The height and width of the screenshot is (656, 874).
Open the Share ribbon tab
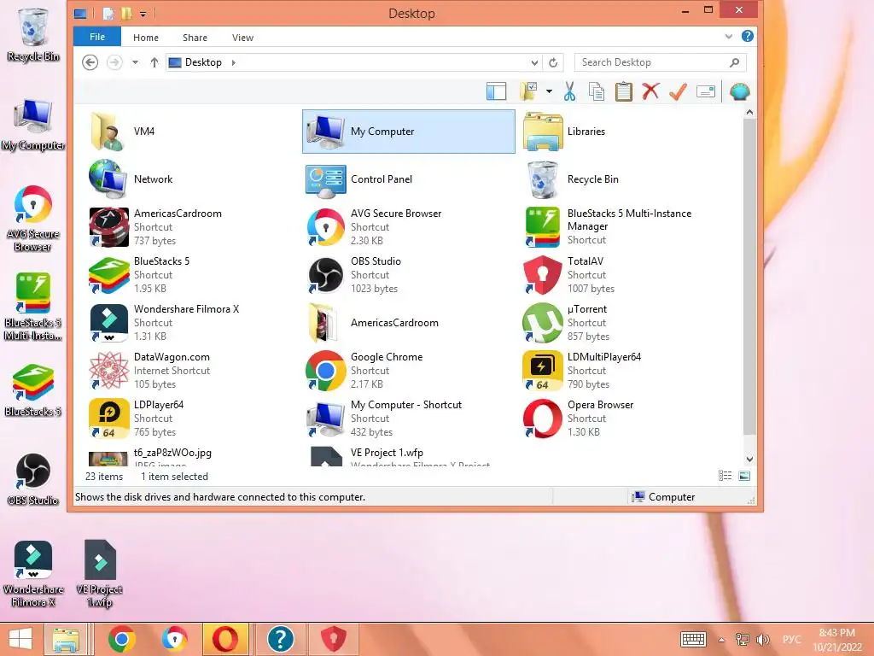(195, 38)
